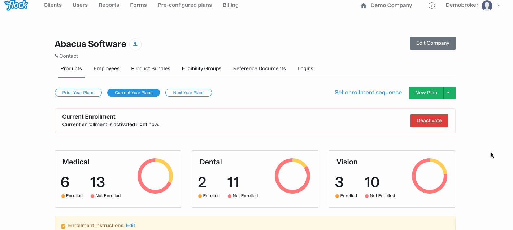Image resolution: width=513 pixels, height=230 pixels.
Task: Select Current Year Plans filter
Action: click(x=134, y=93)
